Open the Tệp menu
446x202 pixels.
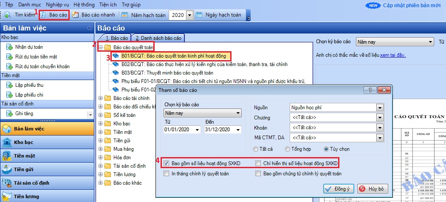(x=9, y=5)
